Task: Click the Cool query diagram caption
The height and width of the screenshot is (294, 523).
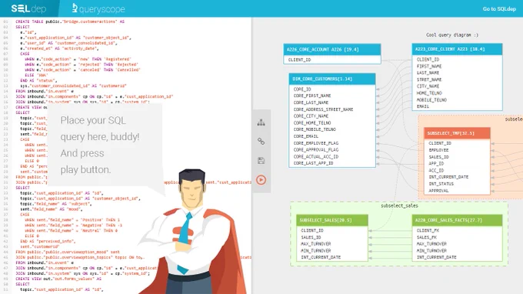Action: 452,35
